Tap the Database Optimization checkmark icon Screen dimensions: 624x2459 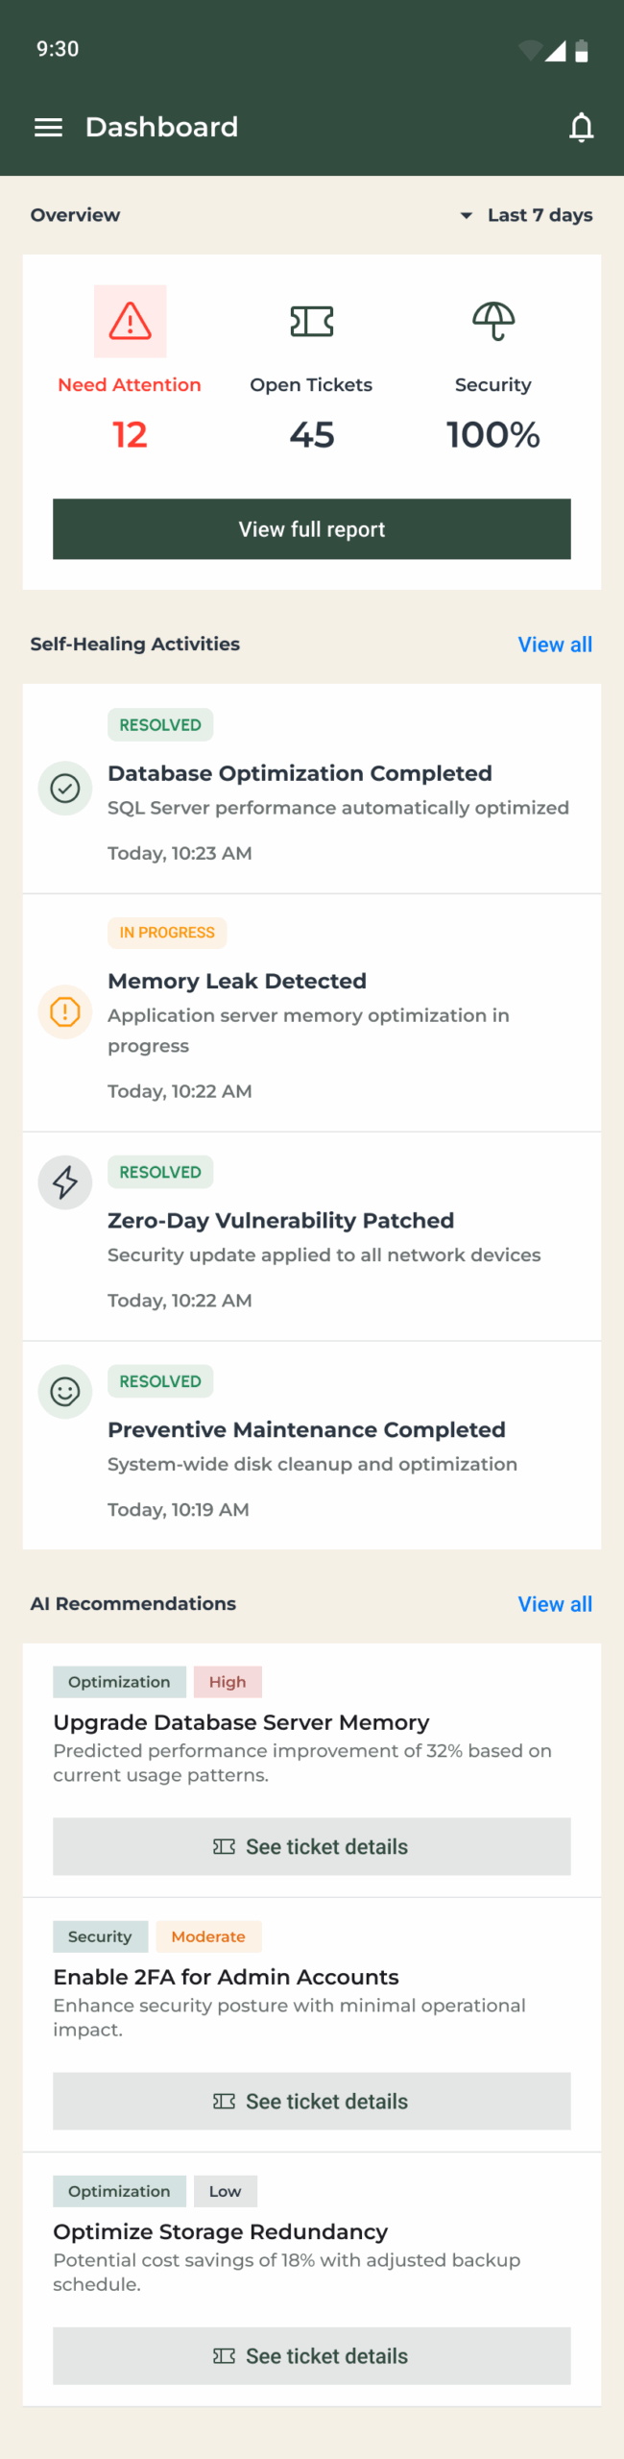[x=65, y=789]
